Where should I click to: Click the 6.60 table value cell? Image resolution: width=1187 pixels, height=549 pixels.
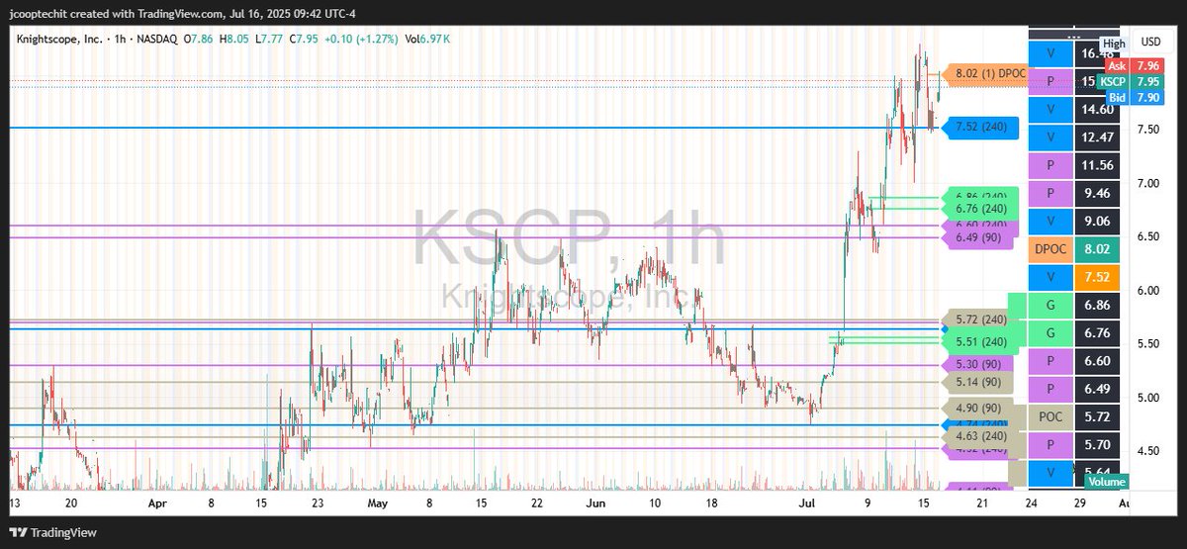click(1098, 361)
